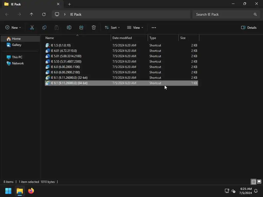Click the Cut scissors icon
The width and height of the screenshot is (263, 197).
[32, 28]
